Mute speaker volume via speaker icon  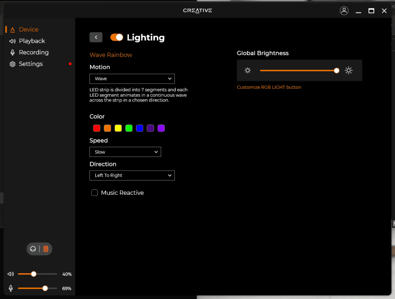[x=11, y=274]
